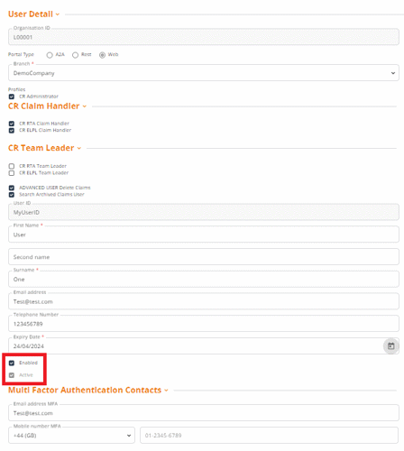The width and height of the screenshot is (404, 451).
Task: Check CR ELPL Team Leader
Action: pyautogui.click(x=12, y=173)
